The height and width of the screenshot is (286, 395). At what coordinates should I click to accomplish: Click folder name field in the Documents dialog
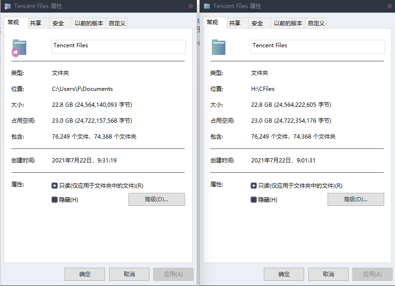[x=118, y=46]
